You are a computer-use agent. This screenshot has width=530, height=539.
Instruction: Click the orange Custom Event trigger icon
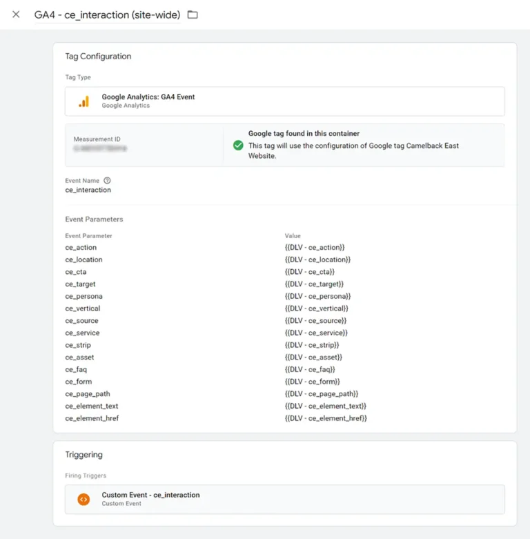84,499
